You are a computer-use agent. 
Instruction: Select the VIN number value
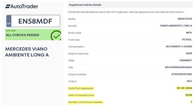coord(178,67)
